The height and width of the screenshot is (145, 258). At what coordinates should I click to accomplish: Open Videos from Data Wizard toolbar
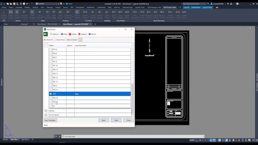73,34
